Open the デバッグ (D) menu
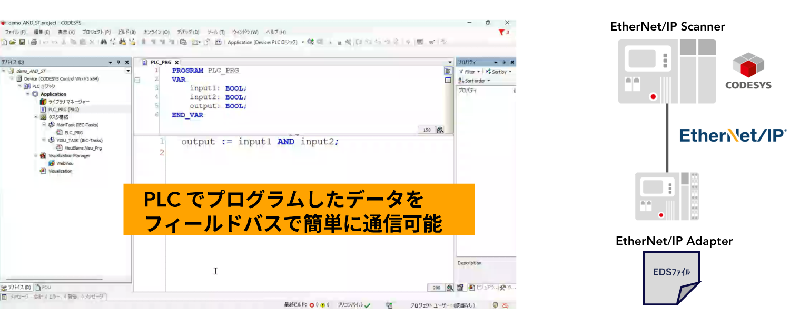Viewport: 790px width, 316px height. [188, 32]
